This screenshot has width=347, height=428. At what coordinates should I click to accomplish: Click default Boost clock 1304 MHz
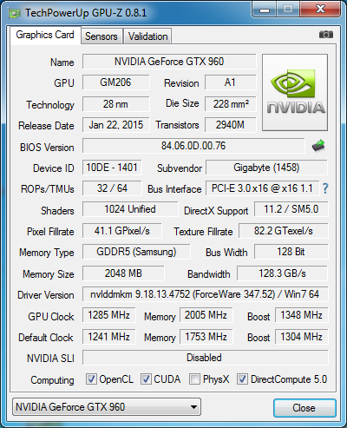(x=301, y=337)
